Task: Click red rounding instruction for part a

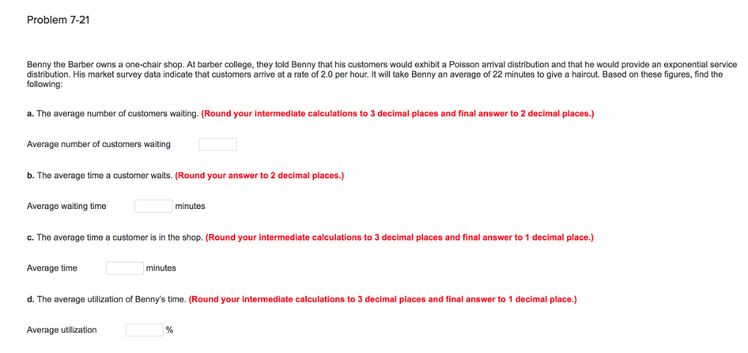Action: tap(398, 113)
